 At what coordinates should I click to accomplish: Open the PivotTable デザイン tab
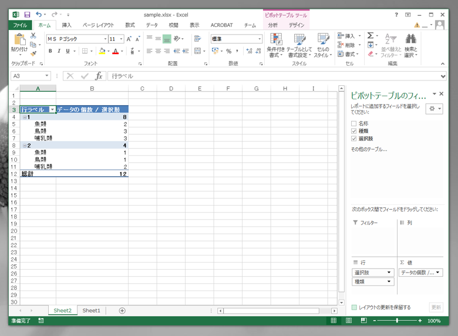pyautogui.click(x=297, y=25)
